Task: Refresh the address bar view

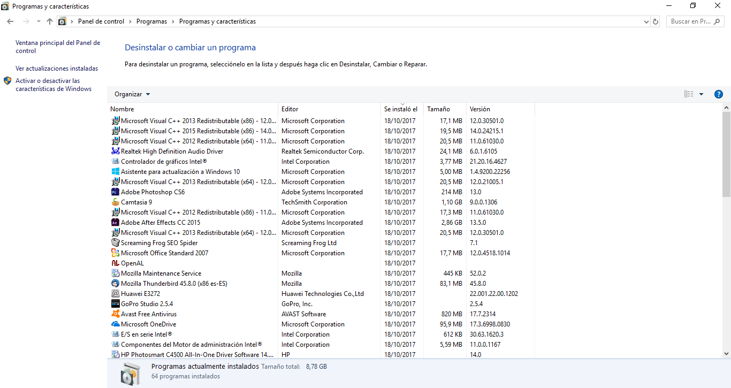Action: pos(656,21)
